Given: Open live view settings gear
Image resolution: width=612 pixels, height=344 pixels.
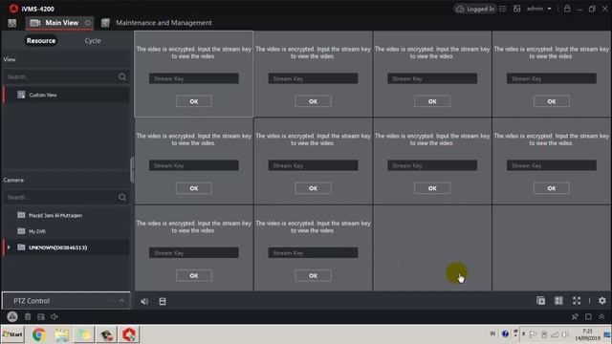Looking at the screenshot, I should click(602, 301).
